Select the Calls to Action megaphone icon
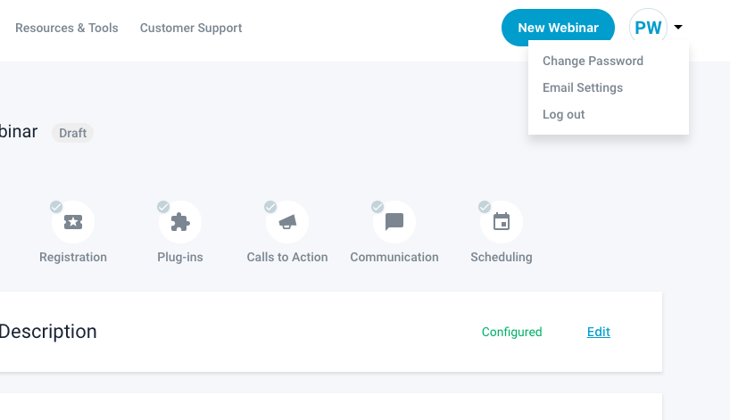The height and width of the screenshot is (420, 730). coord(287,222)
